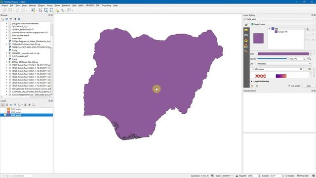This screenshot has height=178, width=316.
Task: Click the opacity percentage spin box
Action: point(297,59)
